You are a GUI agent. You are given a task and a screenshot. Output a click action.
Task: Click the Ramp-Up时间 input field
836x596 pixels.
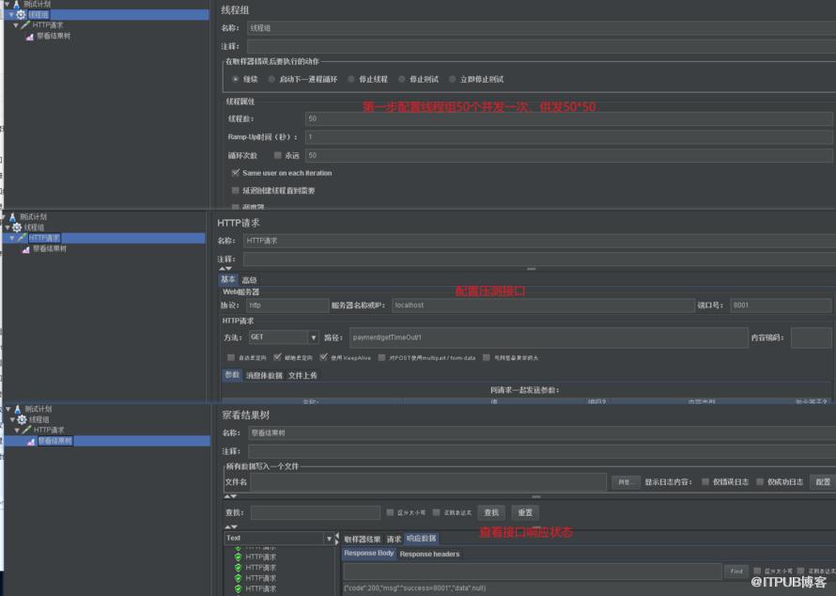pyautogui.click(x=569, y=137)
